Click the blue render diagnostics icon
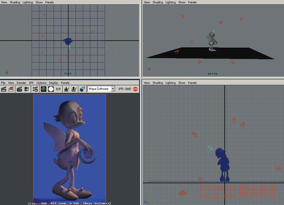 [x=82, y=89]
